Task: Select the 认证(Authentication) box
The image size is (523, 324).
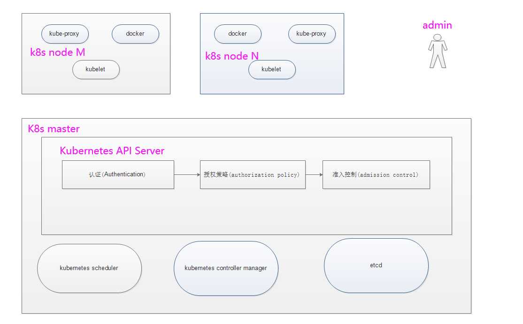Action: click(118, 175)
